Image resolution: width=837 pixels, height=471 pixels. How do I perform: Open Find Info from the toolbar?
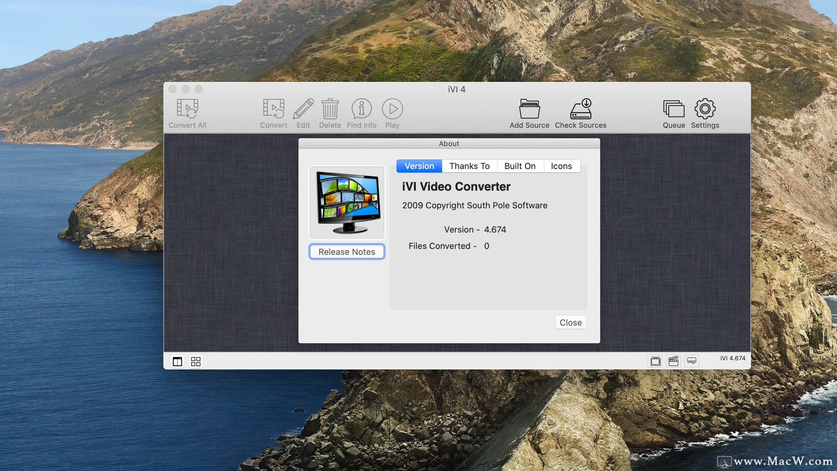pos(361,108)
